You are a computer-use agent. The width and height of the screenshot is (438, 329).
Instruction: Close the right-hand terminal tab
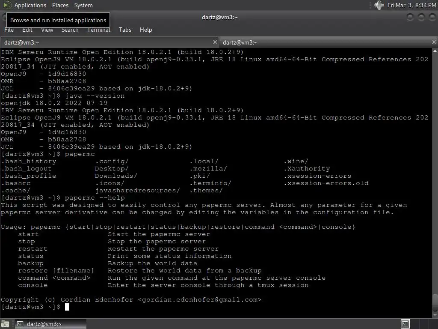434,42
